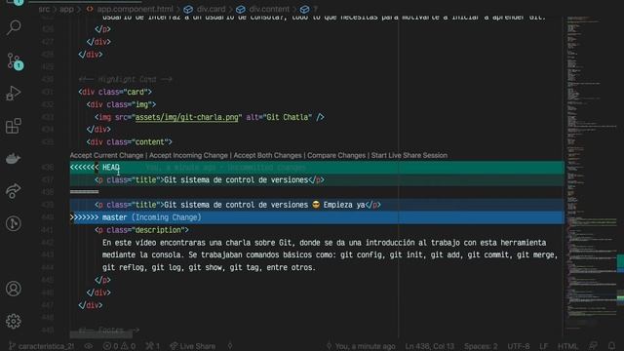Click the tools count status bar item
624x351 pixels.
pos(152,346)
